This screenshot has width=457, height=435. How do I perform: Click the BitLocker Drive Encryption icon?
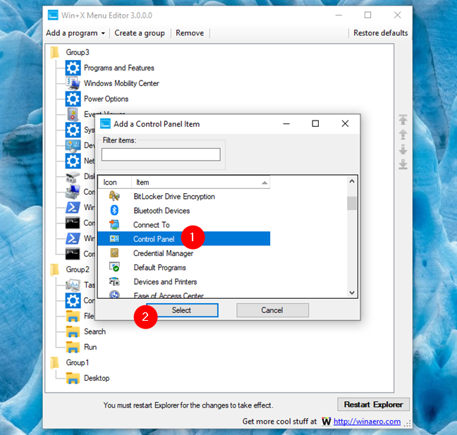(x=114, y=196)
